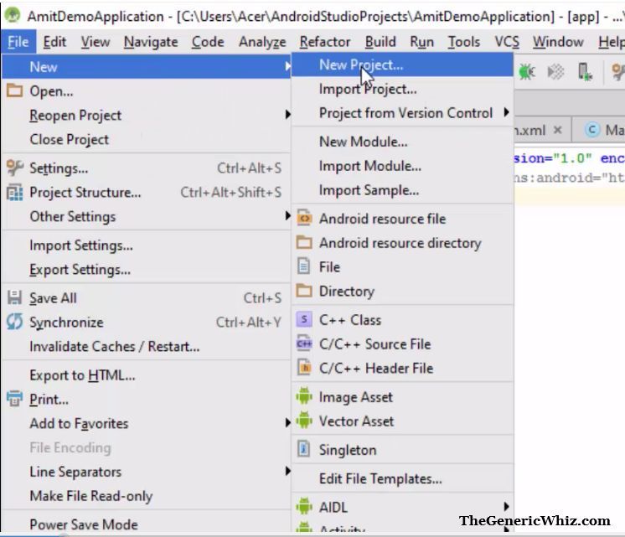This screenshot has height=537, width=625.
Task: Select Make File Read-only entry
Action: coord(147,496)
